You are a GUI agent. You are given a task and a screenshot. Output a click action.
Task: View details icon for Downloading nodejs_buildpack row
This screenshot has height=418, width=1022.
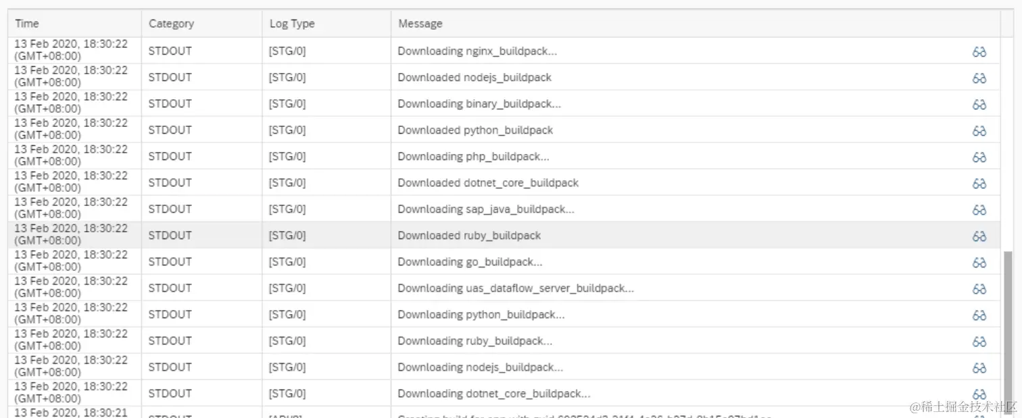tap(979, 368)
